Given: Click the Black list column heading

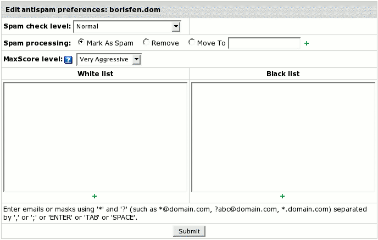Looking at the screenshot, I should (283, 73).
